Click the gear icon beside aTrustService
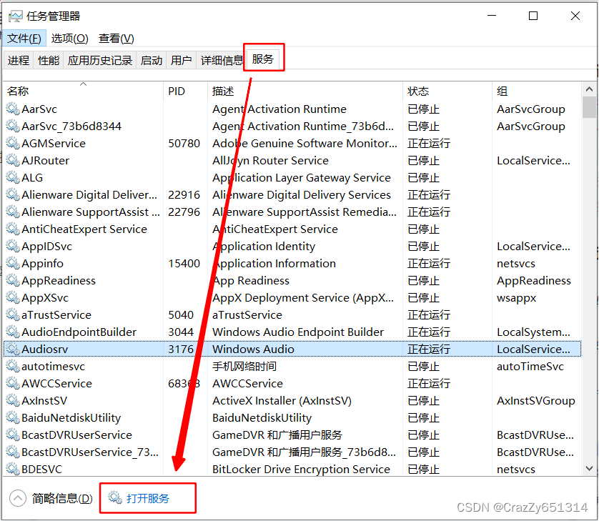Image resolution: width=599 pixels, height=521 pixels. (13, 314)
